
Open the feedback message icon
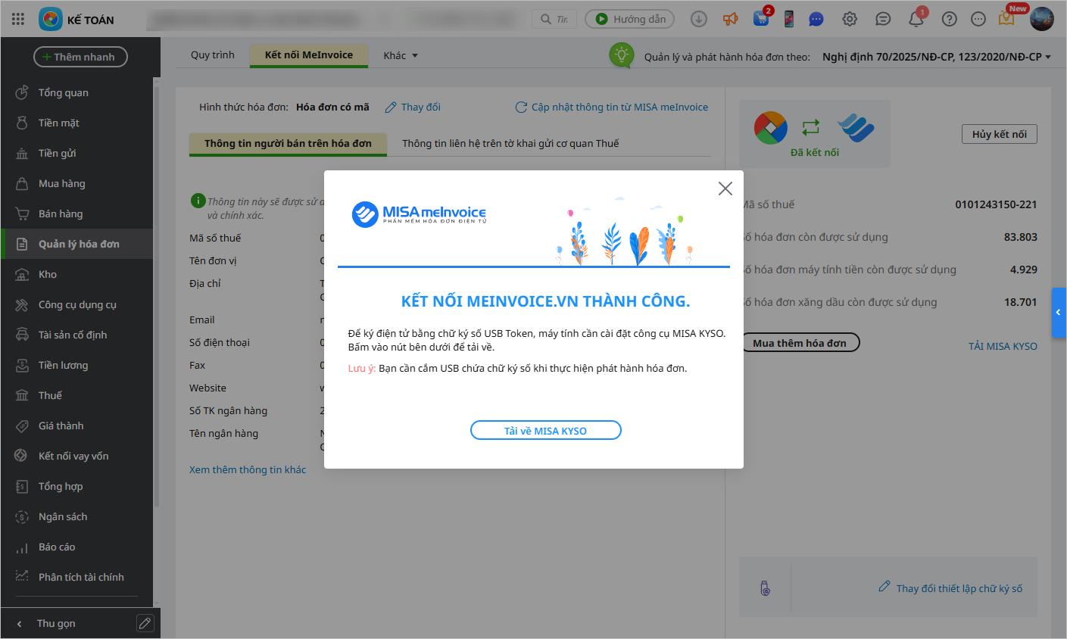(x=883, y=19)
